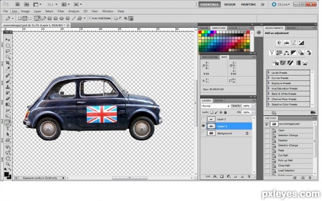Switch to the Styles tab

[233, 28]
